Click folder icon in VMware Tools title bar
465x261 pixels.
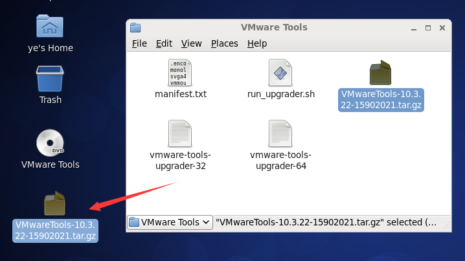coord(135,28)
